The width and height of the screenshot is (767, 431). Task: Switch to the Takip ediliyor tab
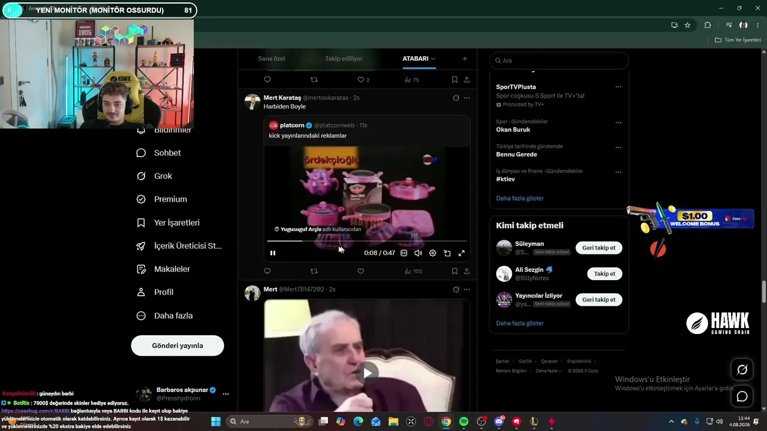[344, 59]
